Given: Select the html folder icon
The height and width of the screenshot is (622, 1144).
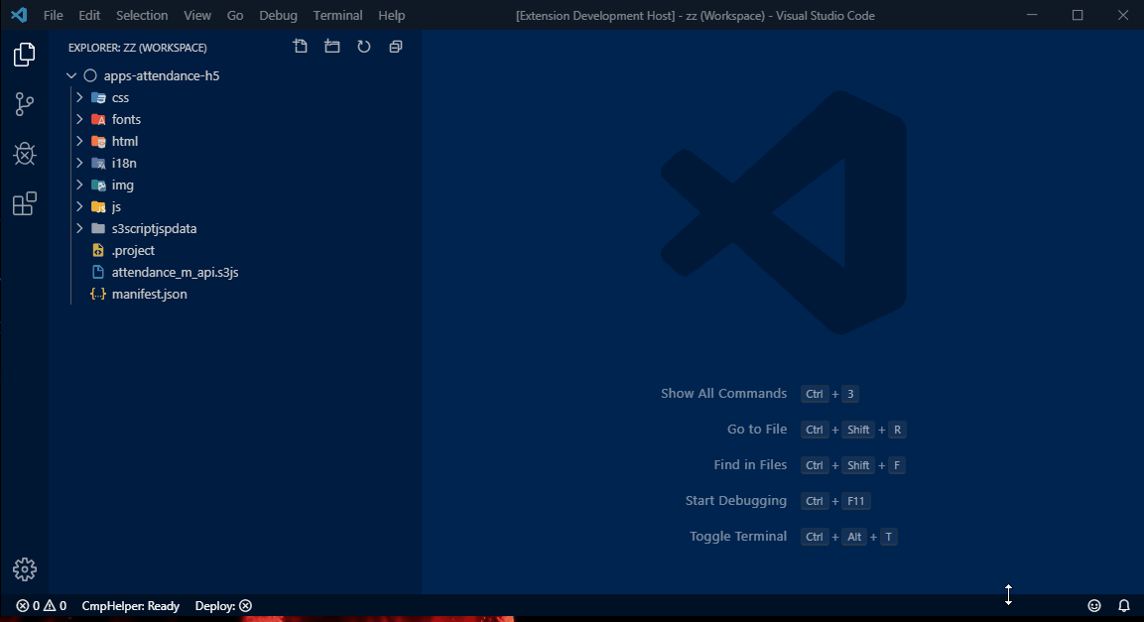Looking at the screenshot, I should pos(98,142).
